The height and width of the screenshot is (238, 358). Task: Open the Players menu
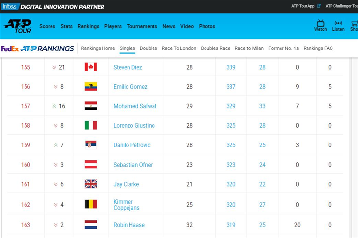pos(113,26)
